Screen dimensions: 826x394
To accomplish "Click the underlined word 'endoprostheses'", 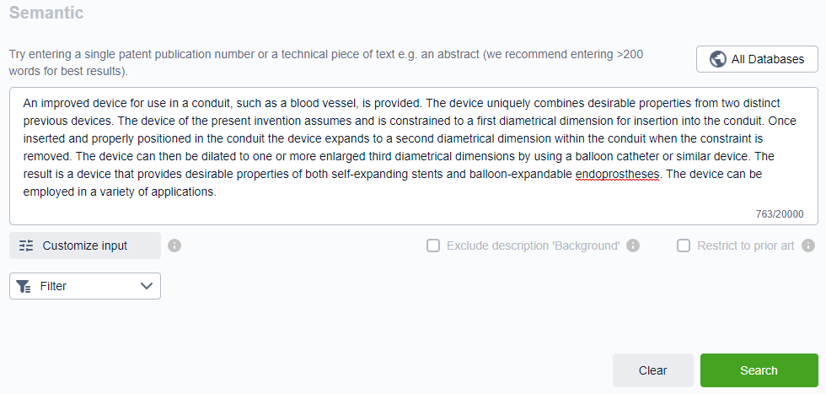I will click(618, 175).
